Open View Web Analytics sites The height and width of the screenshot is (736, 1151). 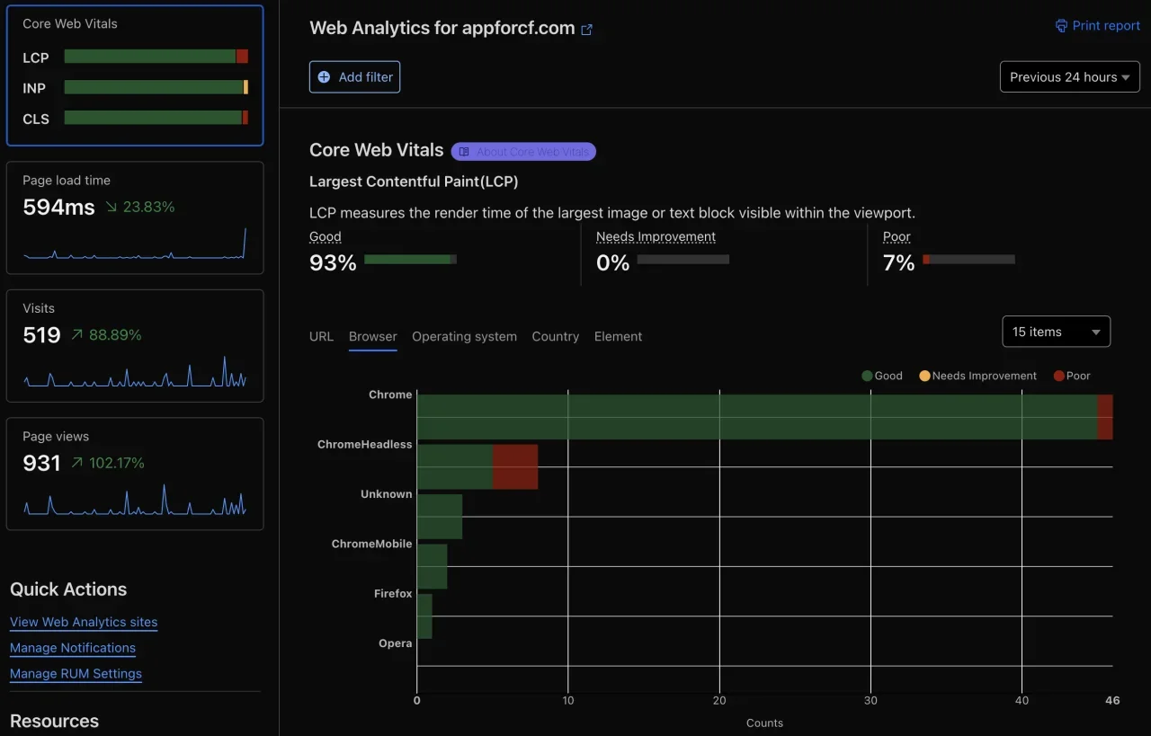pos(83,622)
